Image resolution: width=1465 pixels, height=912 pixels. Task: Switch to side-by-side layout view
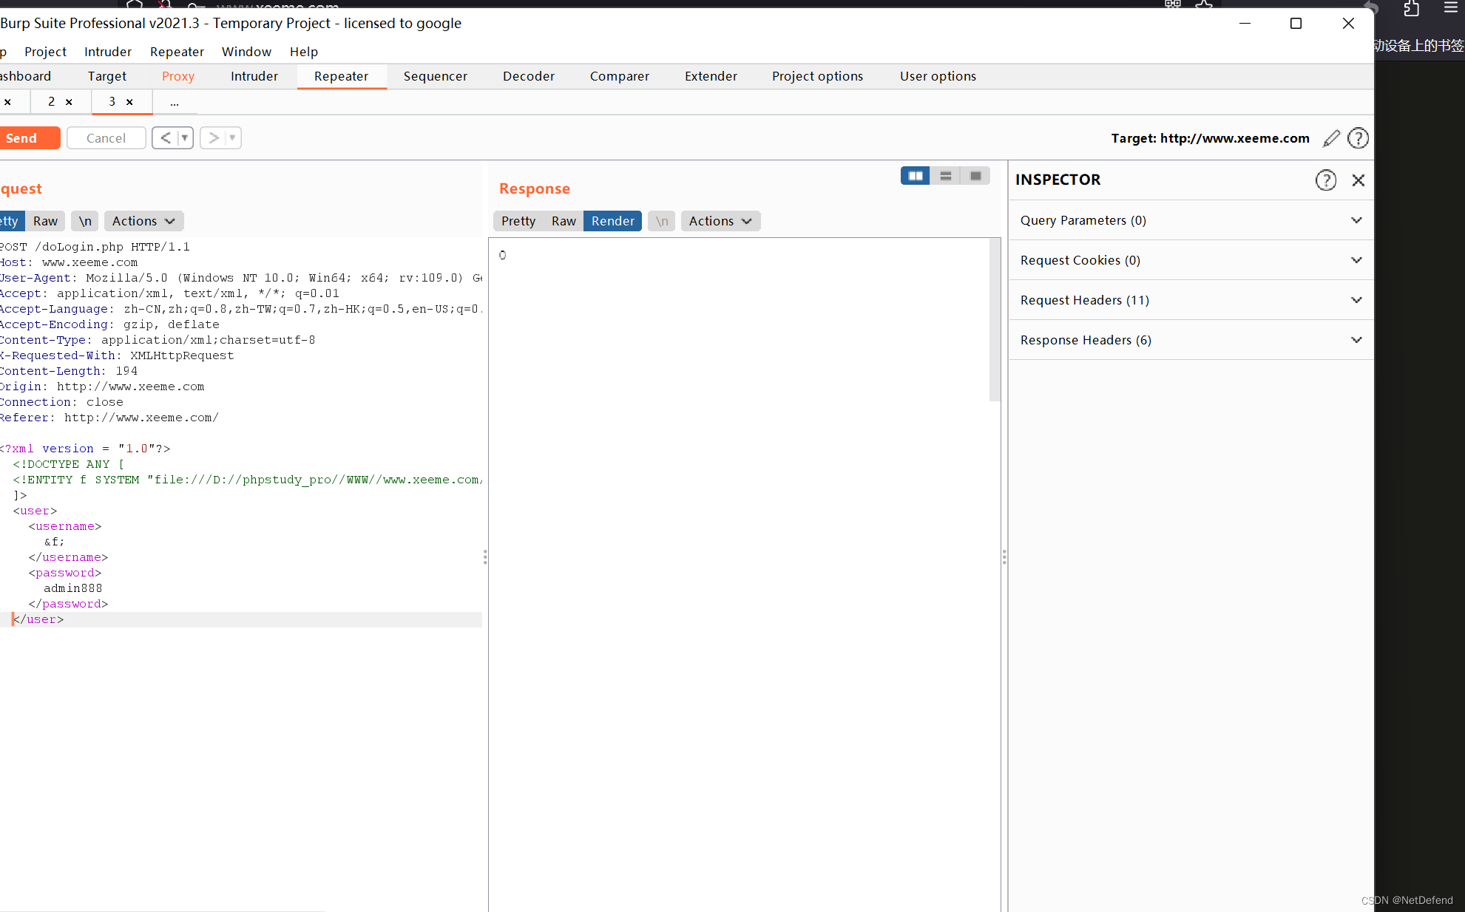click(916, 176)
